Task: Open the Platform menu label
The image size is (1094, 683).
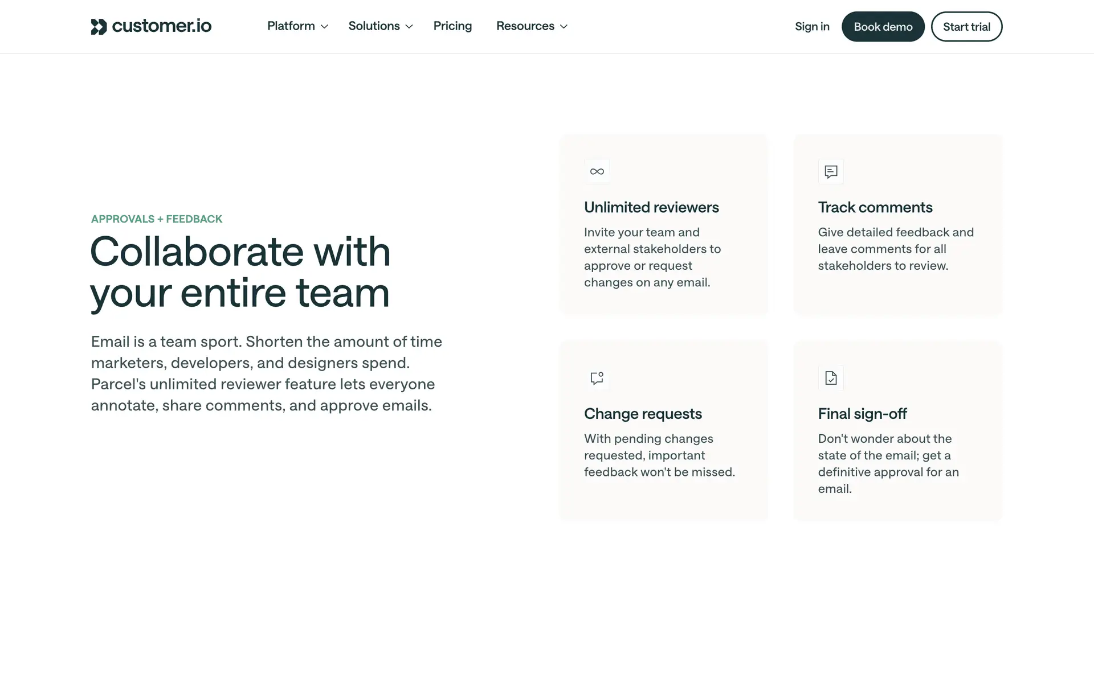Action: pyautogui.click(x=291, y=26)
